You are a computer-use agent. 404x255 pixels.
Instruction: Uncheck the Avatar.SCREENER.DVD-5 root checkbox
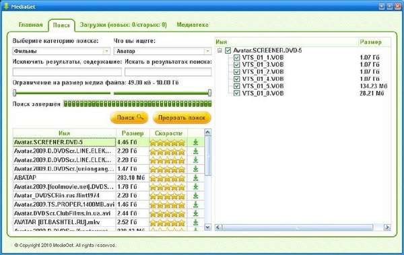(228, 50)
